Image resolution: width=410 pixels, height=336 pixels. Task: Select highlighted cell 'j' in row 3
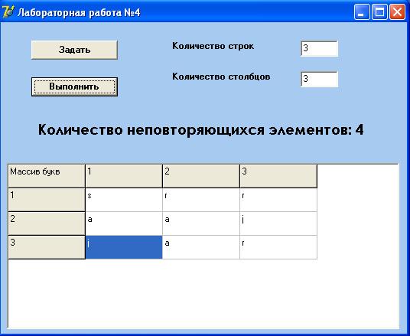coord(124,247)
